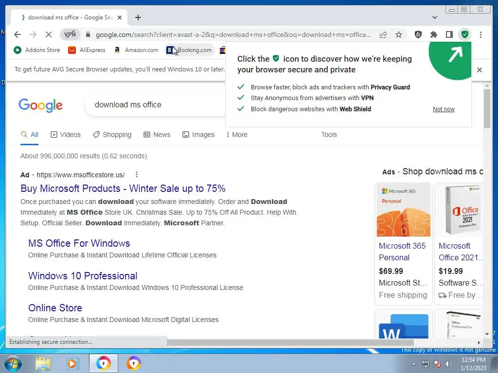This screenshot has height=373, width=498.
Task: Open Windows Explorer from the taskbar
Action: [x=43, y=364]
